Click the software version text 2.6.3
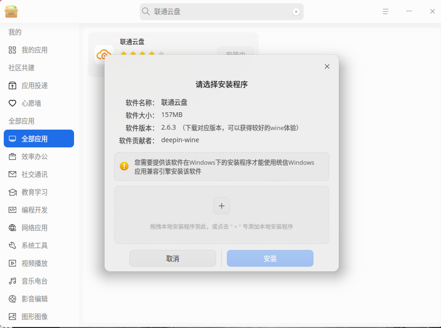The width and height of the screenshot is (441, 328). 168,127
